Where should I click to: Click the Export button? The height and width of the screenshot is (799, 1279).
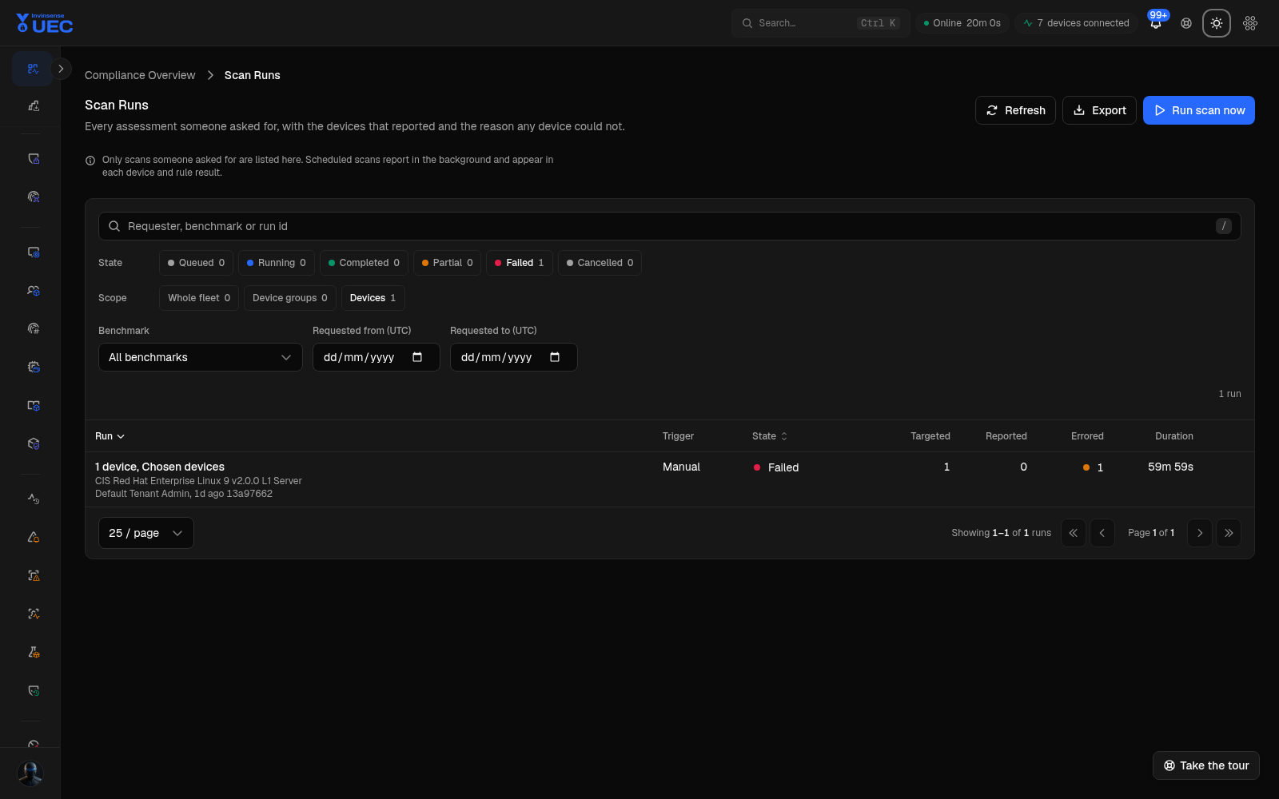coord(1099,110)
